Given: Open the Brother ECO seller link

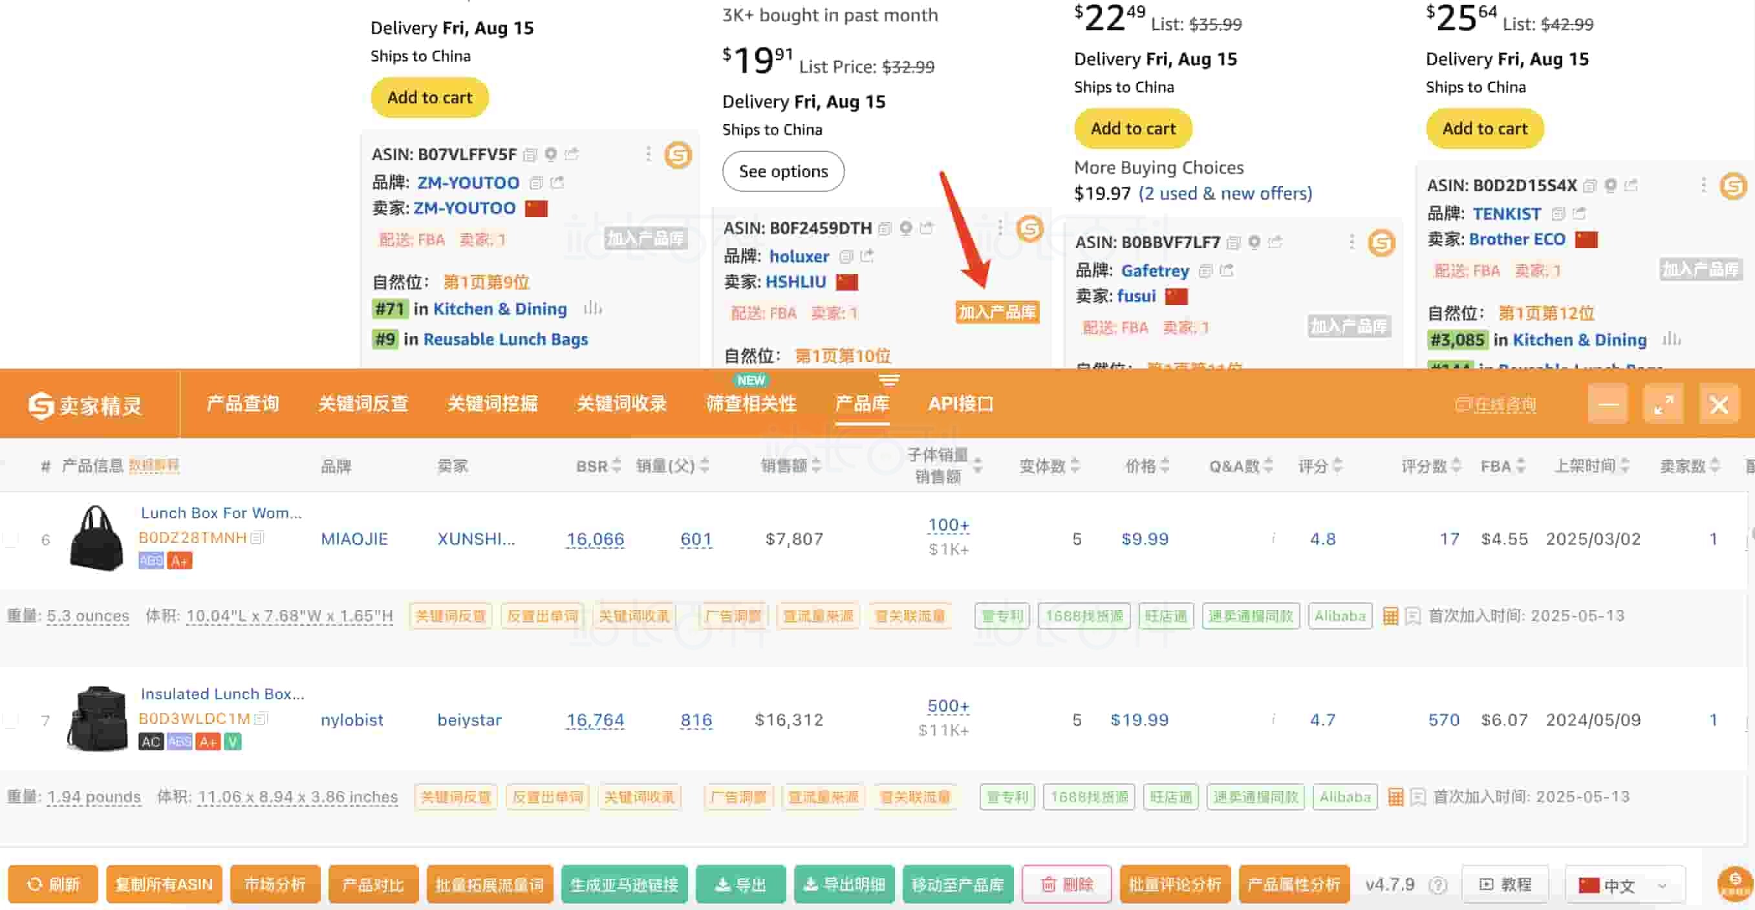Looking at the screenshot, I should [x=1517, y=240].
